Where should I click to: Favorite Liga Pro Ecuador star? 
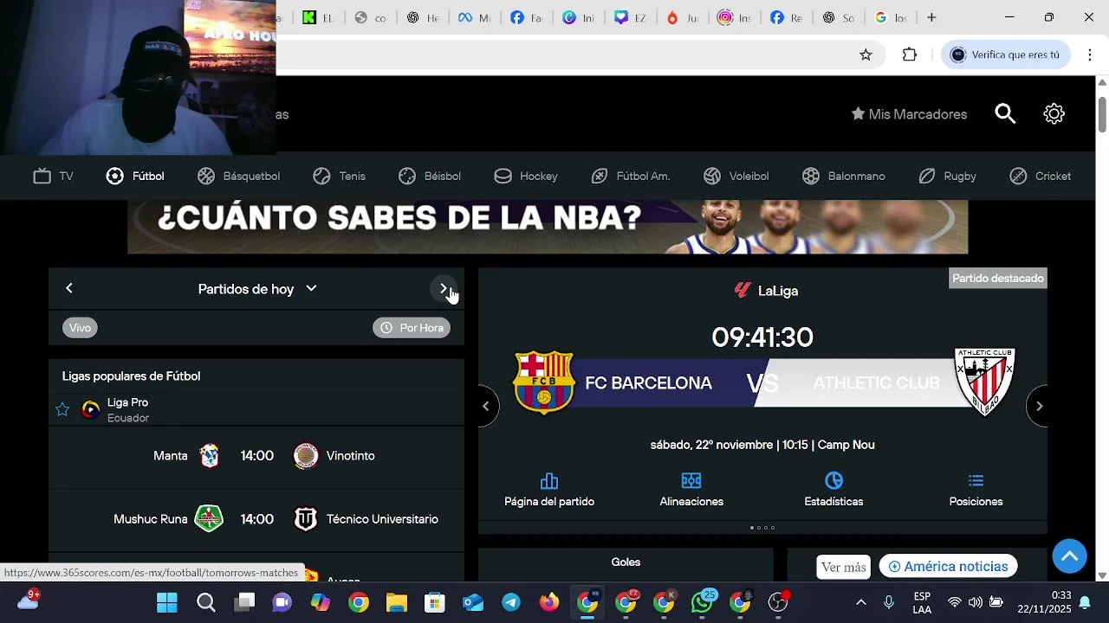(x=62, y=409)
